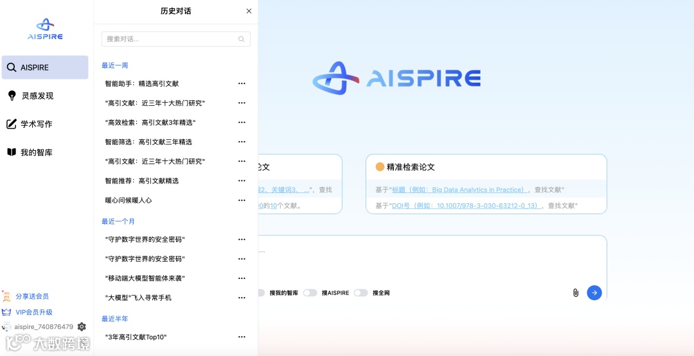Click the 最近一周 section header
The width and height of the screenshot is (694, 356).
point(114,65)
